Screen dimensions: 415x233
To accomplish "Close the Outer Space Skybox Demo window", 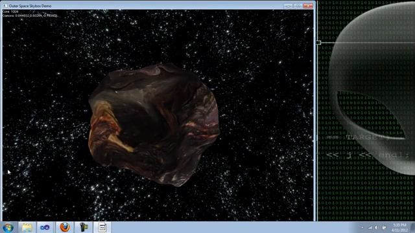I will pos(308,6).
